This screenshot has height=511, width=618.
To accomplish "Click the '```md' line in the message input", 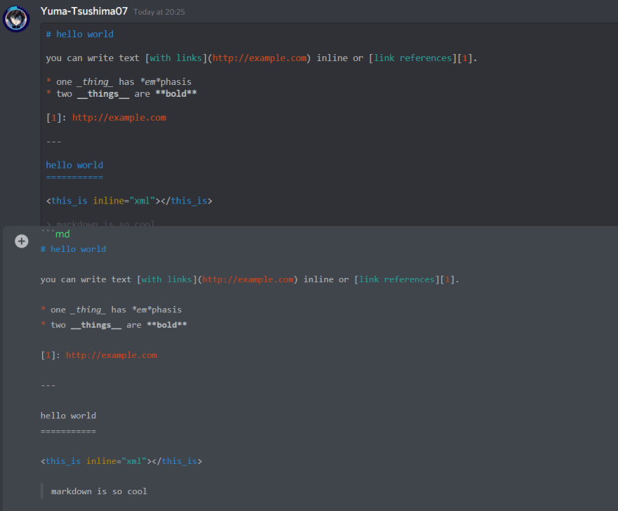I will [x=55, y=234].
